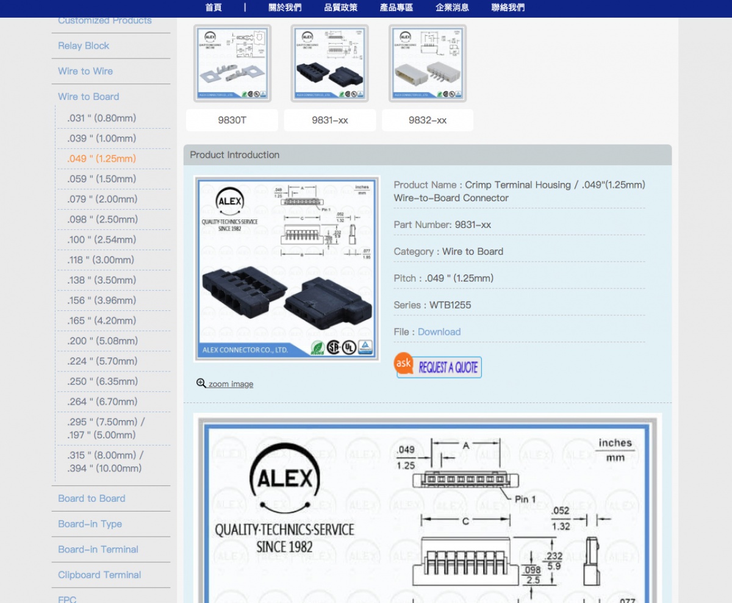This screenshot has height=603, width=732.
Task: Click the main 9831-xx product image
Action: tap(287, 269)
